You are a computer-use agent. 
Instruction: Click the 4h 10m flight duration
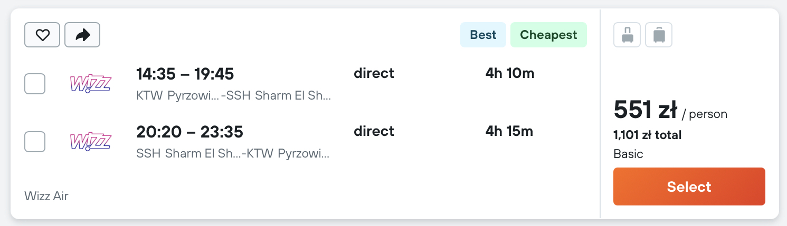click(x=510, y=73)
